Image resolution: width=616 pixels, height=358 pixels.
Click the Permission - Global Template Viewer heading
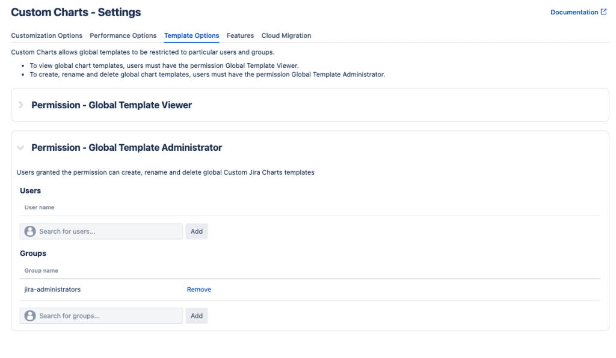111,105
